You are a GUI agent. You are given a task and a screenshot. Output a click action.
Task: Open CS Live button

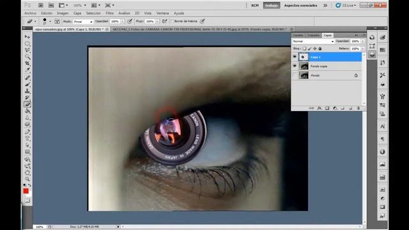pyautogui.click(x=346, y=5)
